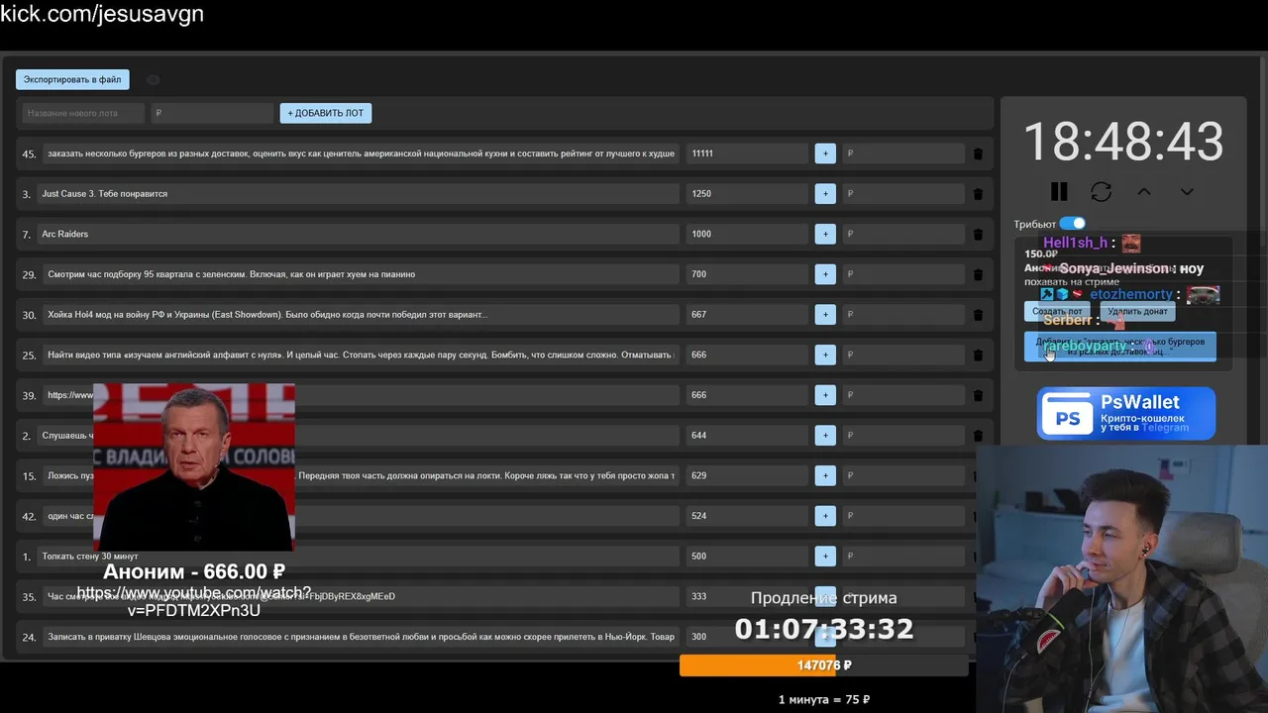The image size is (1268, 713).
Task: Focus Just Cause 3 add-amount ₽ field
Action: (x=902, y=194)
